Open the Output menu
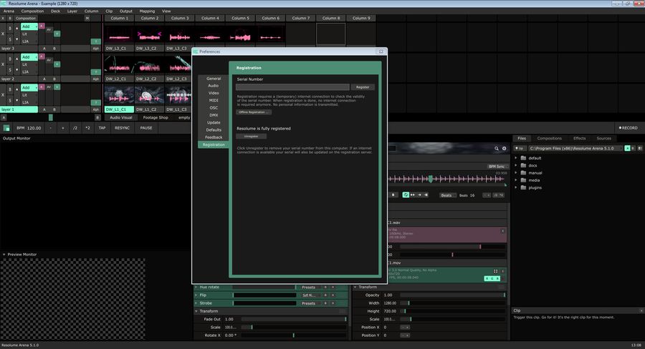The height and width of the screenshot is (349, 645). (x=126, y=11)
